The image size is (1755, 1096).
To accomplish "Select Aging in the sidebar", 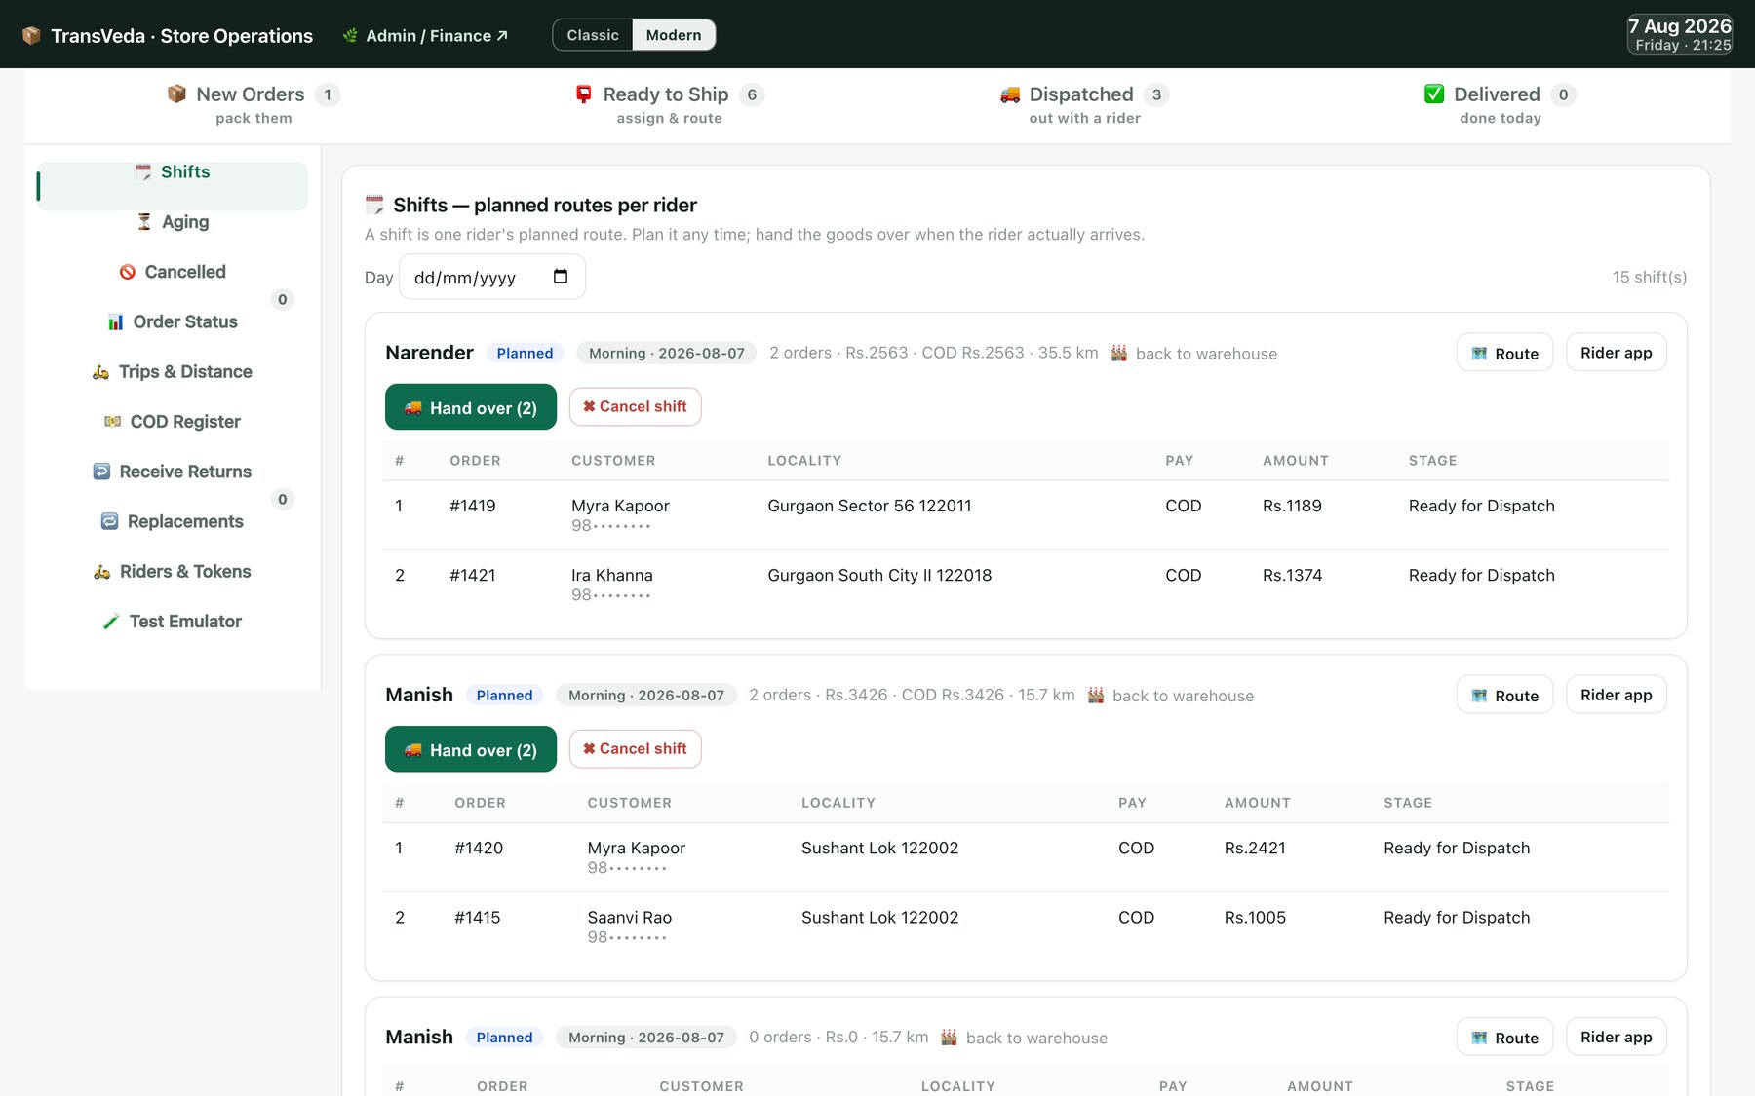I will click(173, 222).
